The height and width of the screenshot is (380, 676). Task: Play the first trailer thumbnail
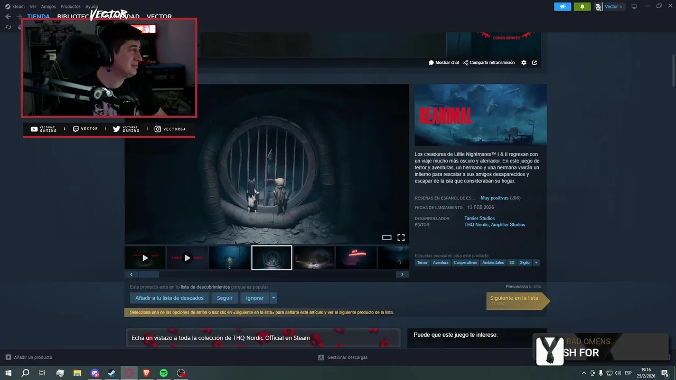[x=145, y=258]
